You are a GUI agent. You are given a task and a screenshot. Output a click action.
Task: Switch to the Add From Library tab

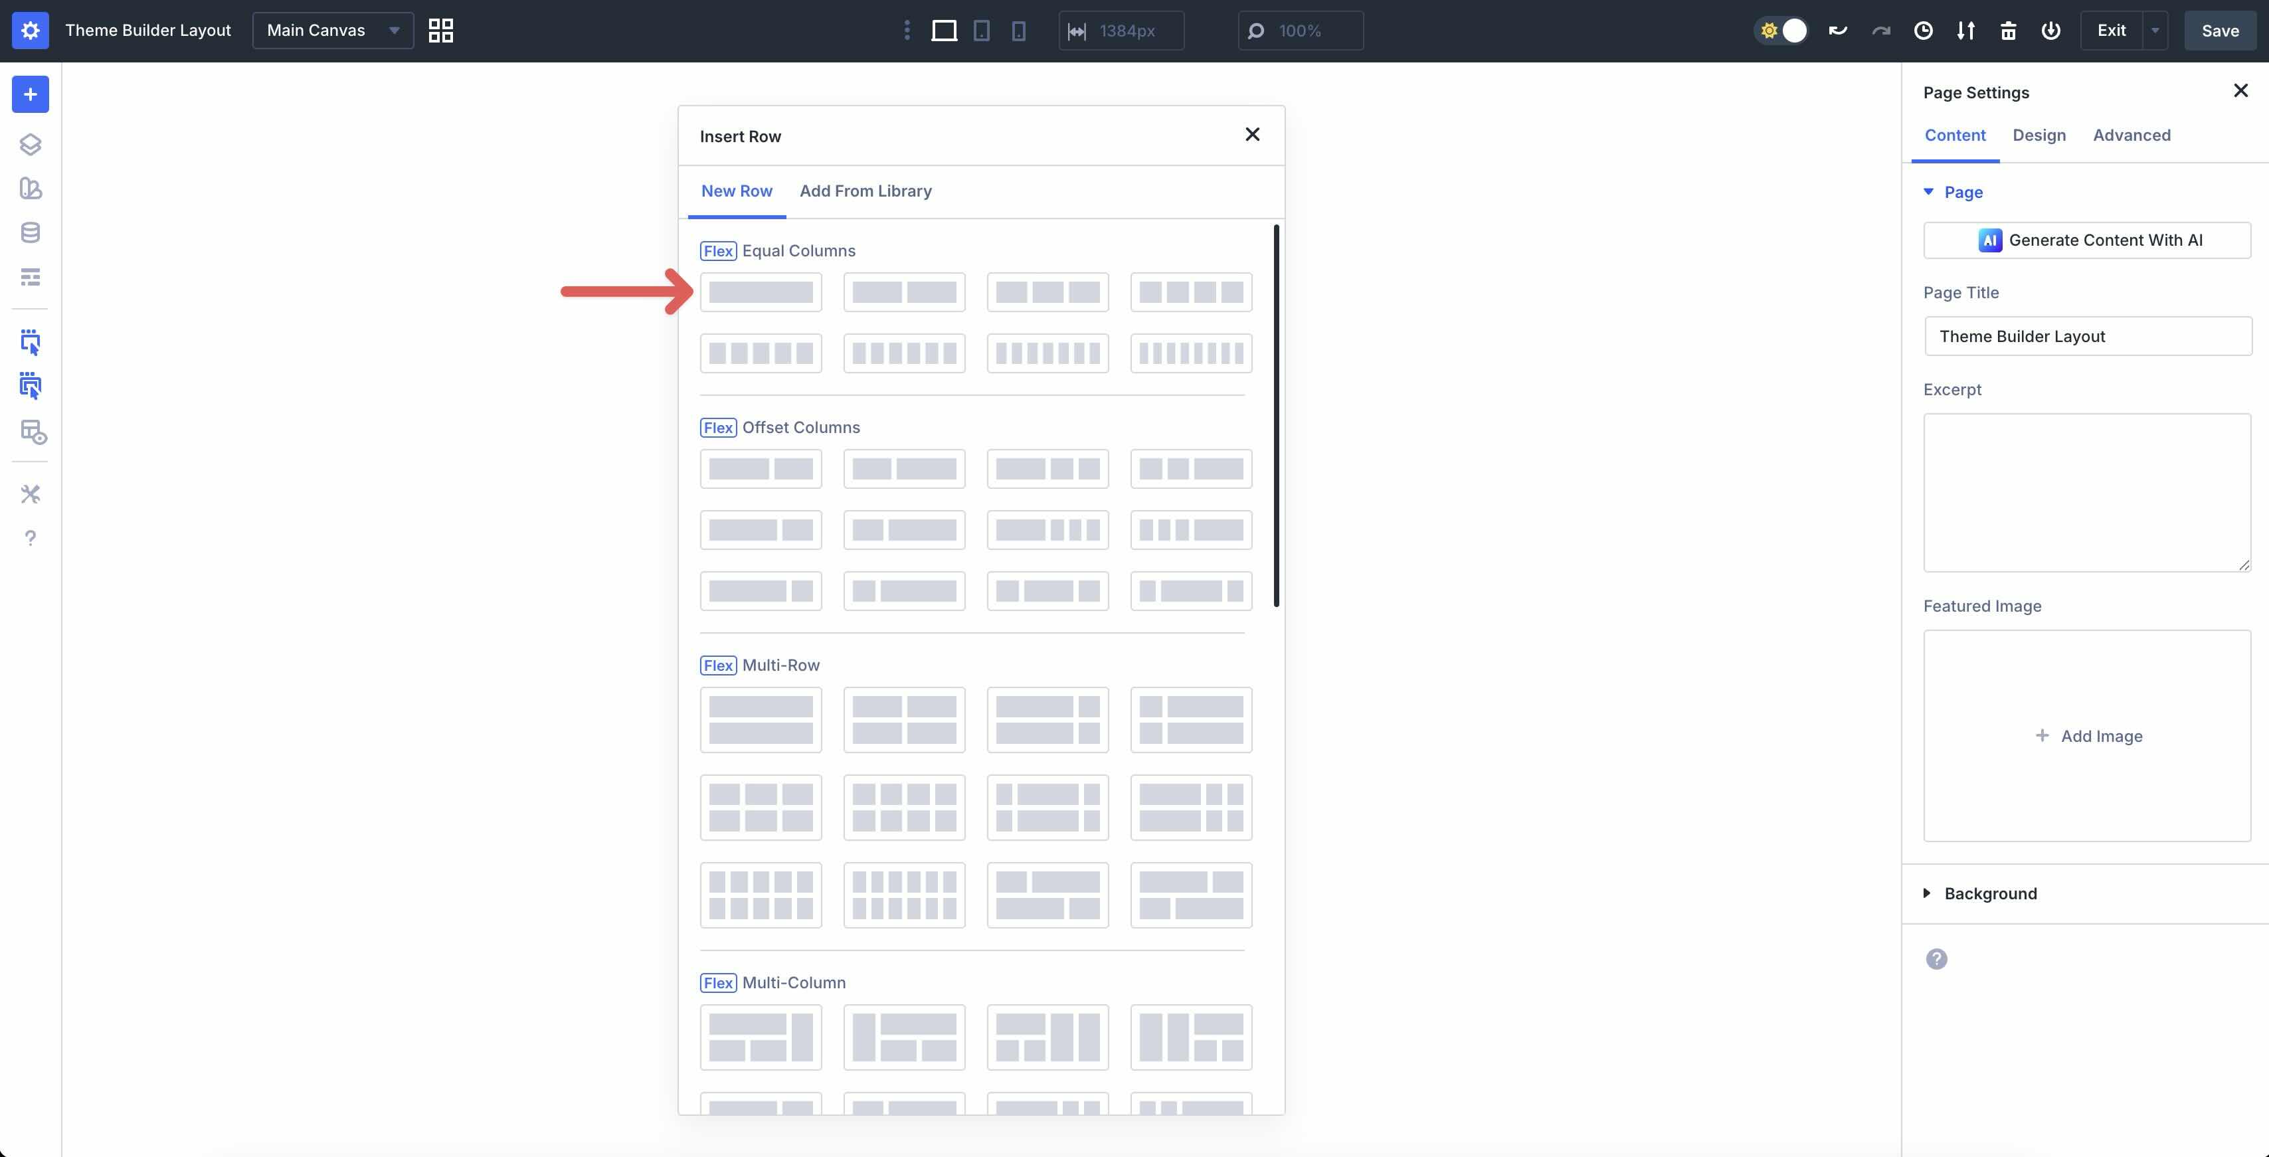(866, 191)
